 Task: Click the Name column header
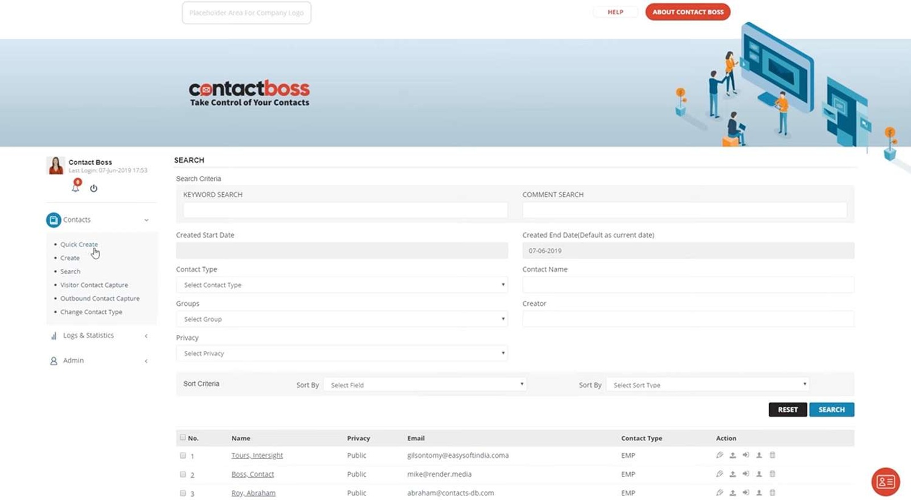241,438
